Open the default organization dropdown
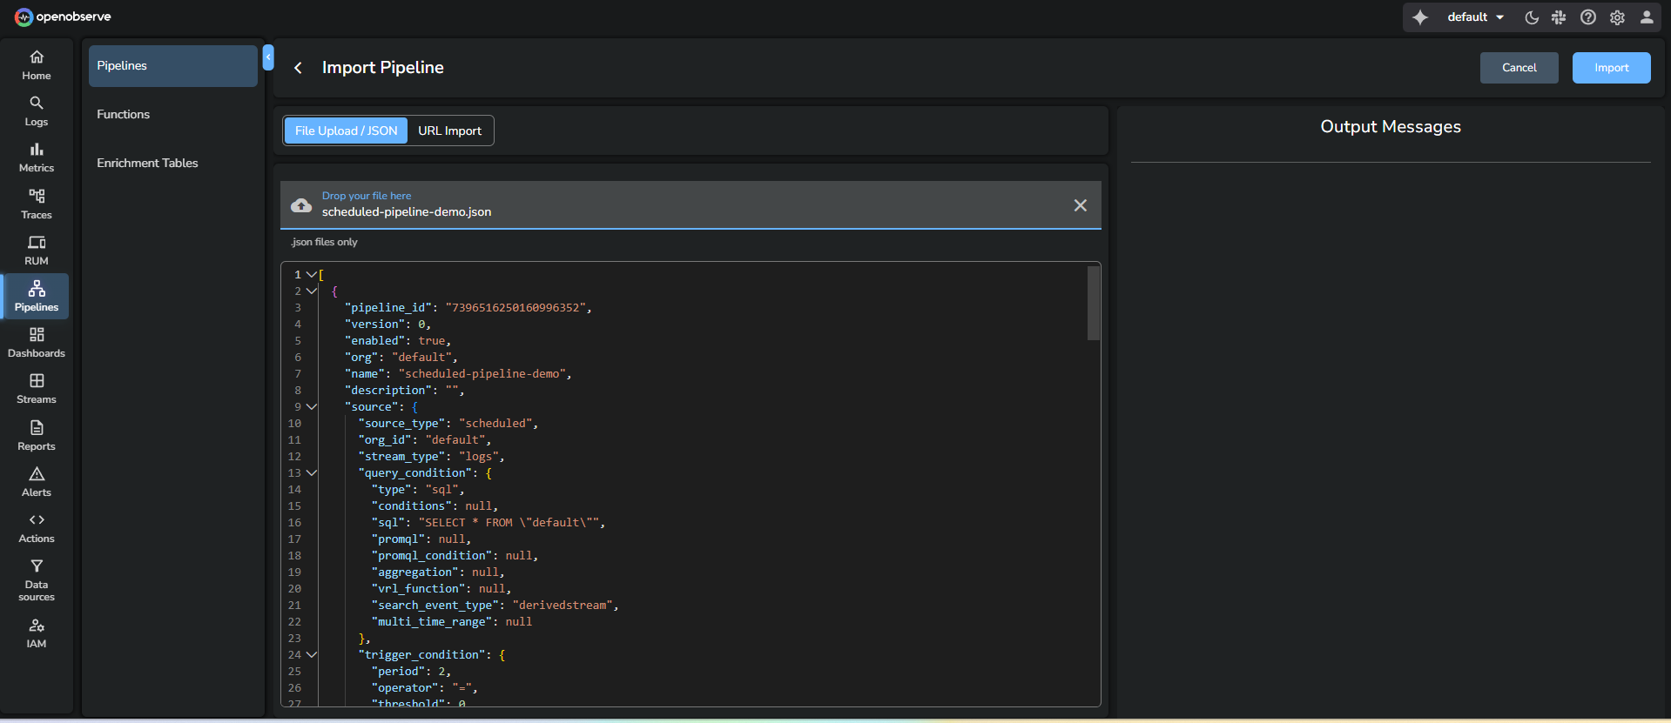Image resolution: width=1671 pixels, height=723 pixels. click(1475, 17)
